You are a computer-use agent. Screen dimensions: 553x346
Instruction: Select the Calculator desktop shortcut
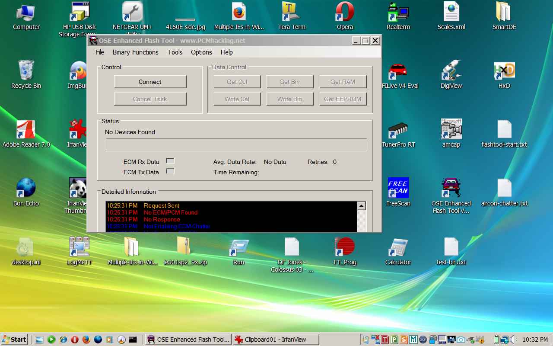tap(398, 252)
